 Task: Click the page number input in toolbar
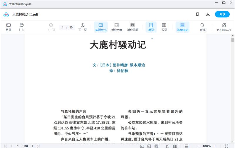tap(63, 28)
